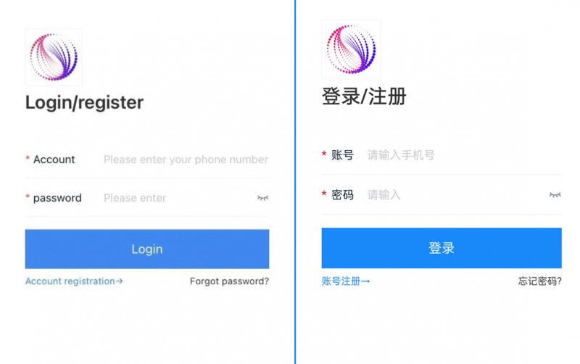Screen dimensions: 580x364
Task: Click the Forgot password? link
Action: pos(229,281)
